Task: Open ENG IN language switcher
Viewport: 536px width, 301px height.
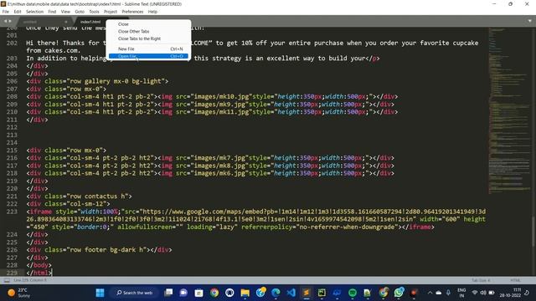Action: click(x=461, y=293)
